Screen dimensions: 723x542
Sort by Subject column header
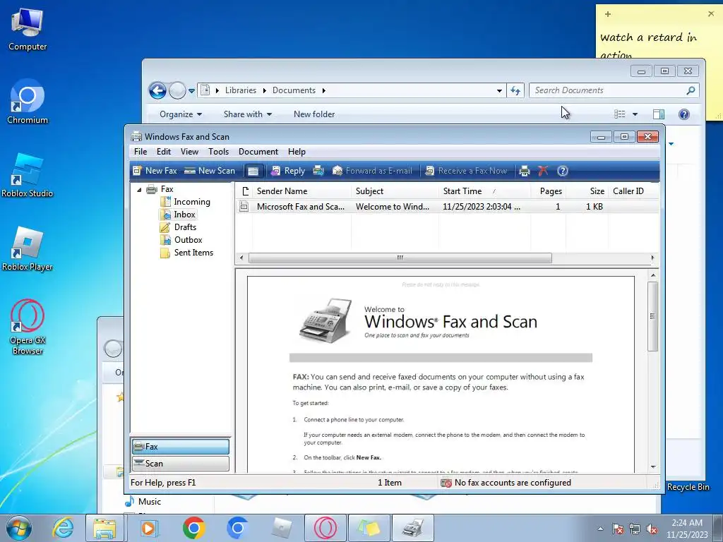pyautogui.click(x=395, y=191)
